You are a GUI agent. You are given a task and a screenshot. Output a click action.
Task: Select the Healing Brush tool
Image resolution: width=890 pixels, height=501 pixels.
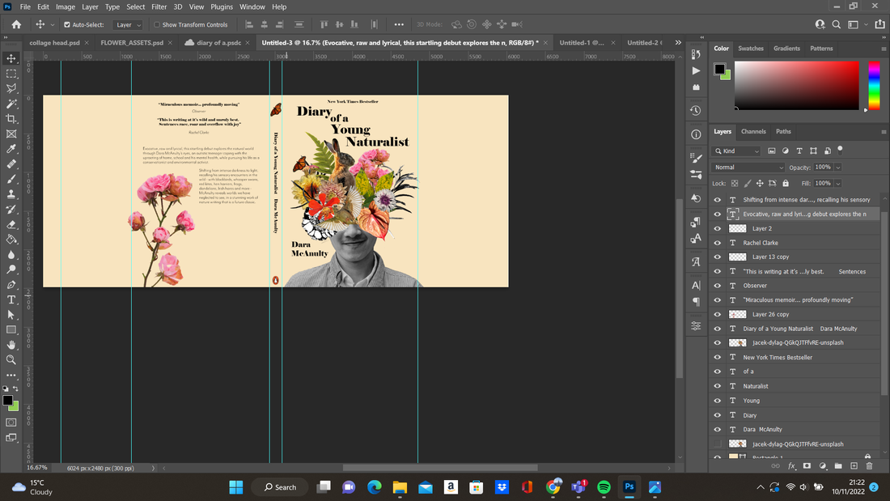coord(11,164)
